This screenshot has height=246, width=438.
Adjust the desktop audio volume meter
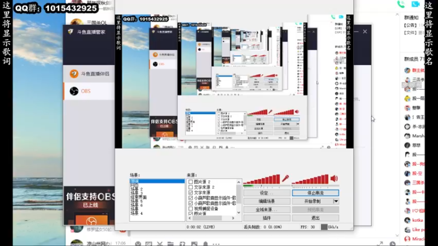pos(310,179)
